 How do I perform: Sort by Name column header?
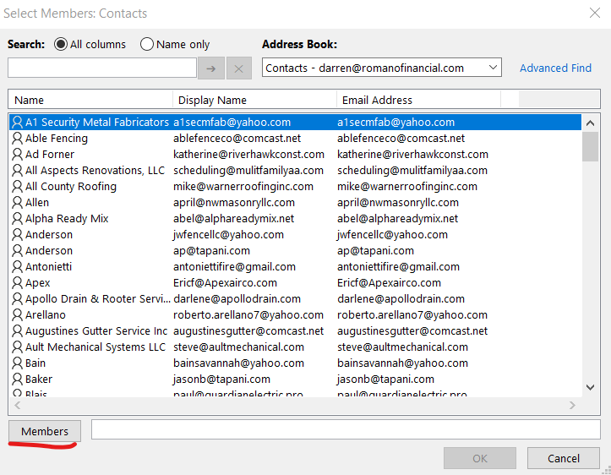(90, 100)
